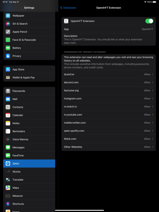Screen dimensions: 159x212
Task: Open Other Websites permission
Action: coord(108,147)
